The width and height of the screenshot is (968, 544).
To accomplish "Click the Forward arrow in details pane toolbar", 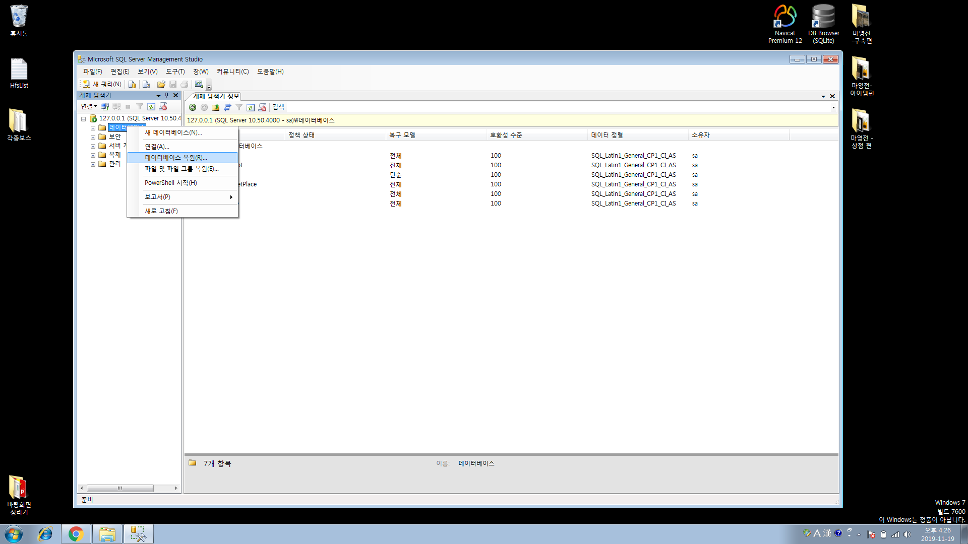I will click(204, 107).
